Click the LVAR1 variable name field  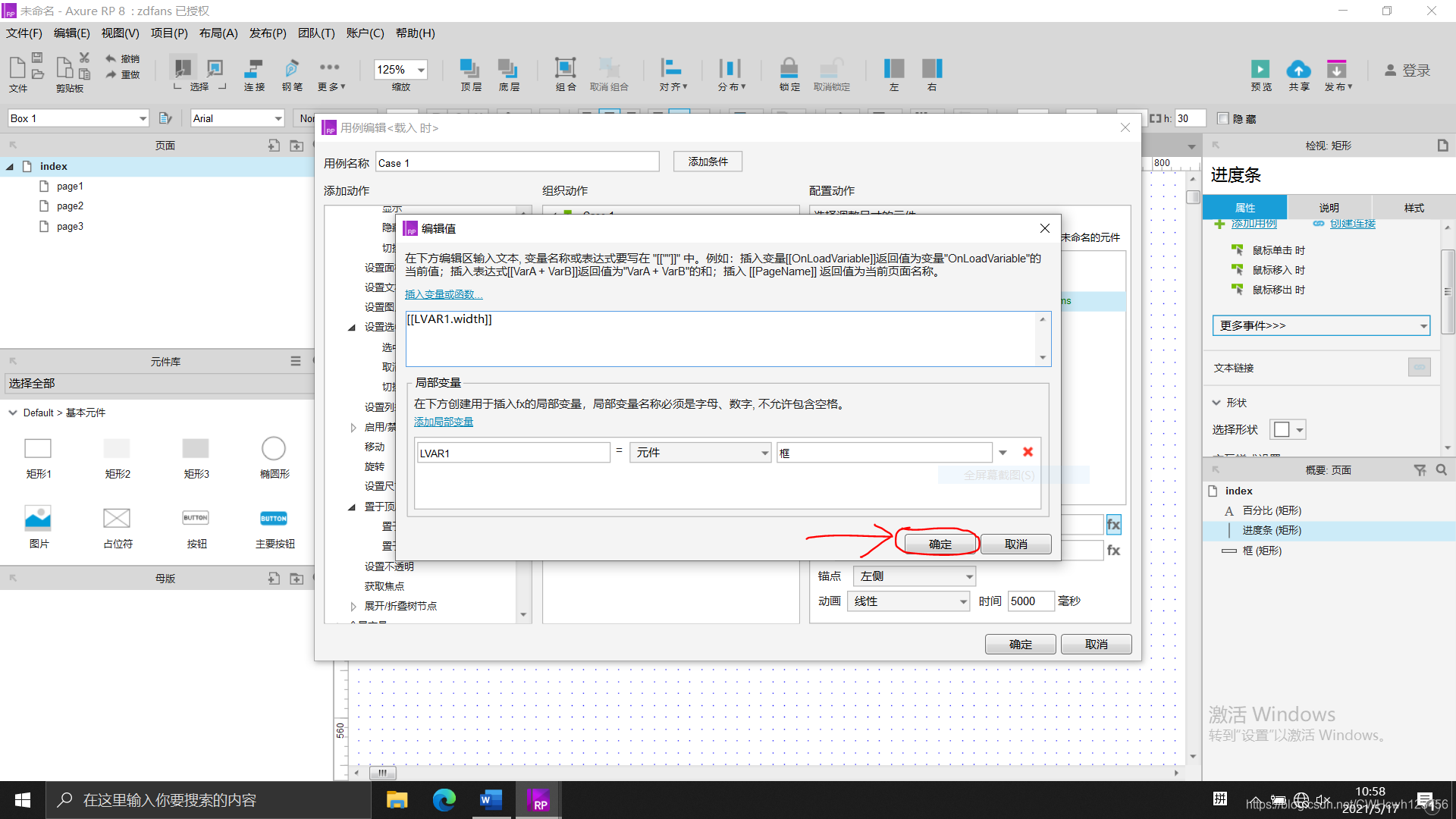[513, 453]
